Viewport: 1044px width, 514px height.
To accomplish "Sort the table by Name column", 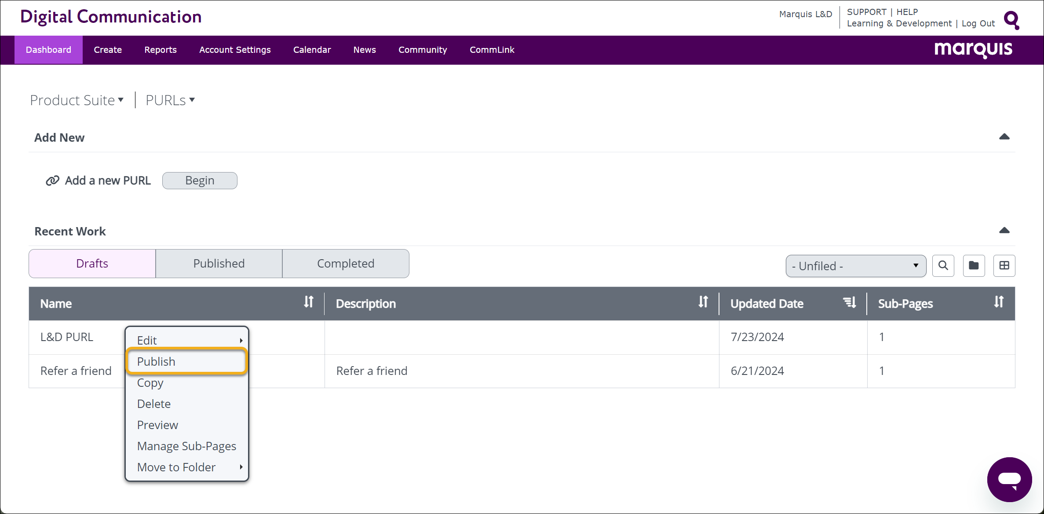I will (x=309, y=302).
